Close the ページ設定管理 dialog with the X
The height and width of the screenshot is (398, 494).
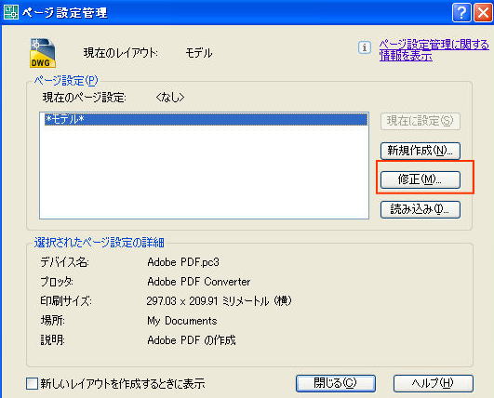pos(483,13)
